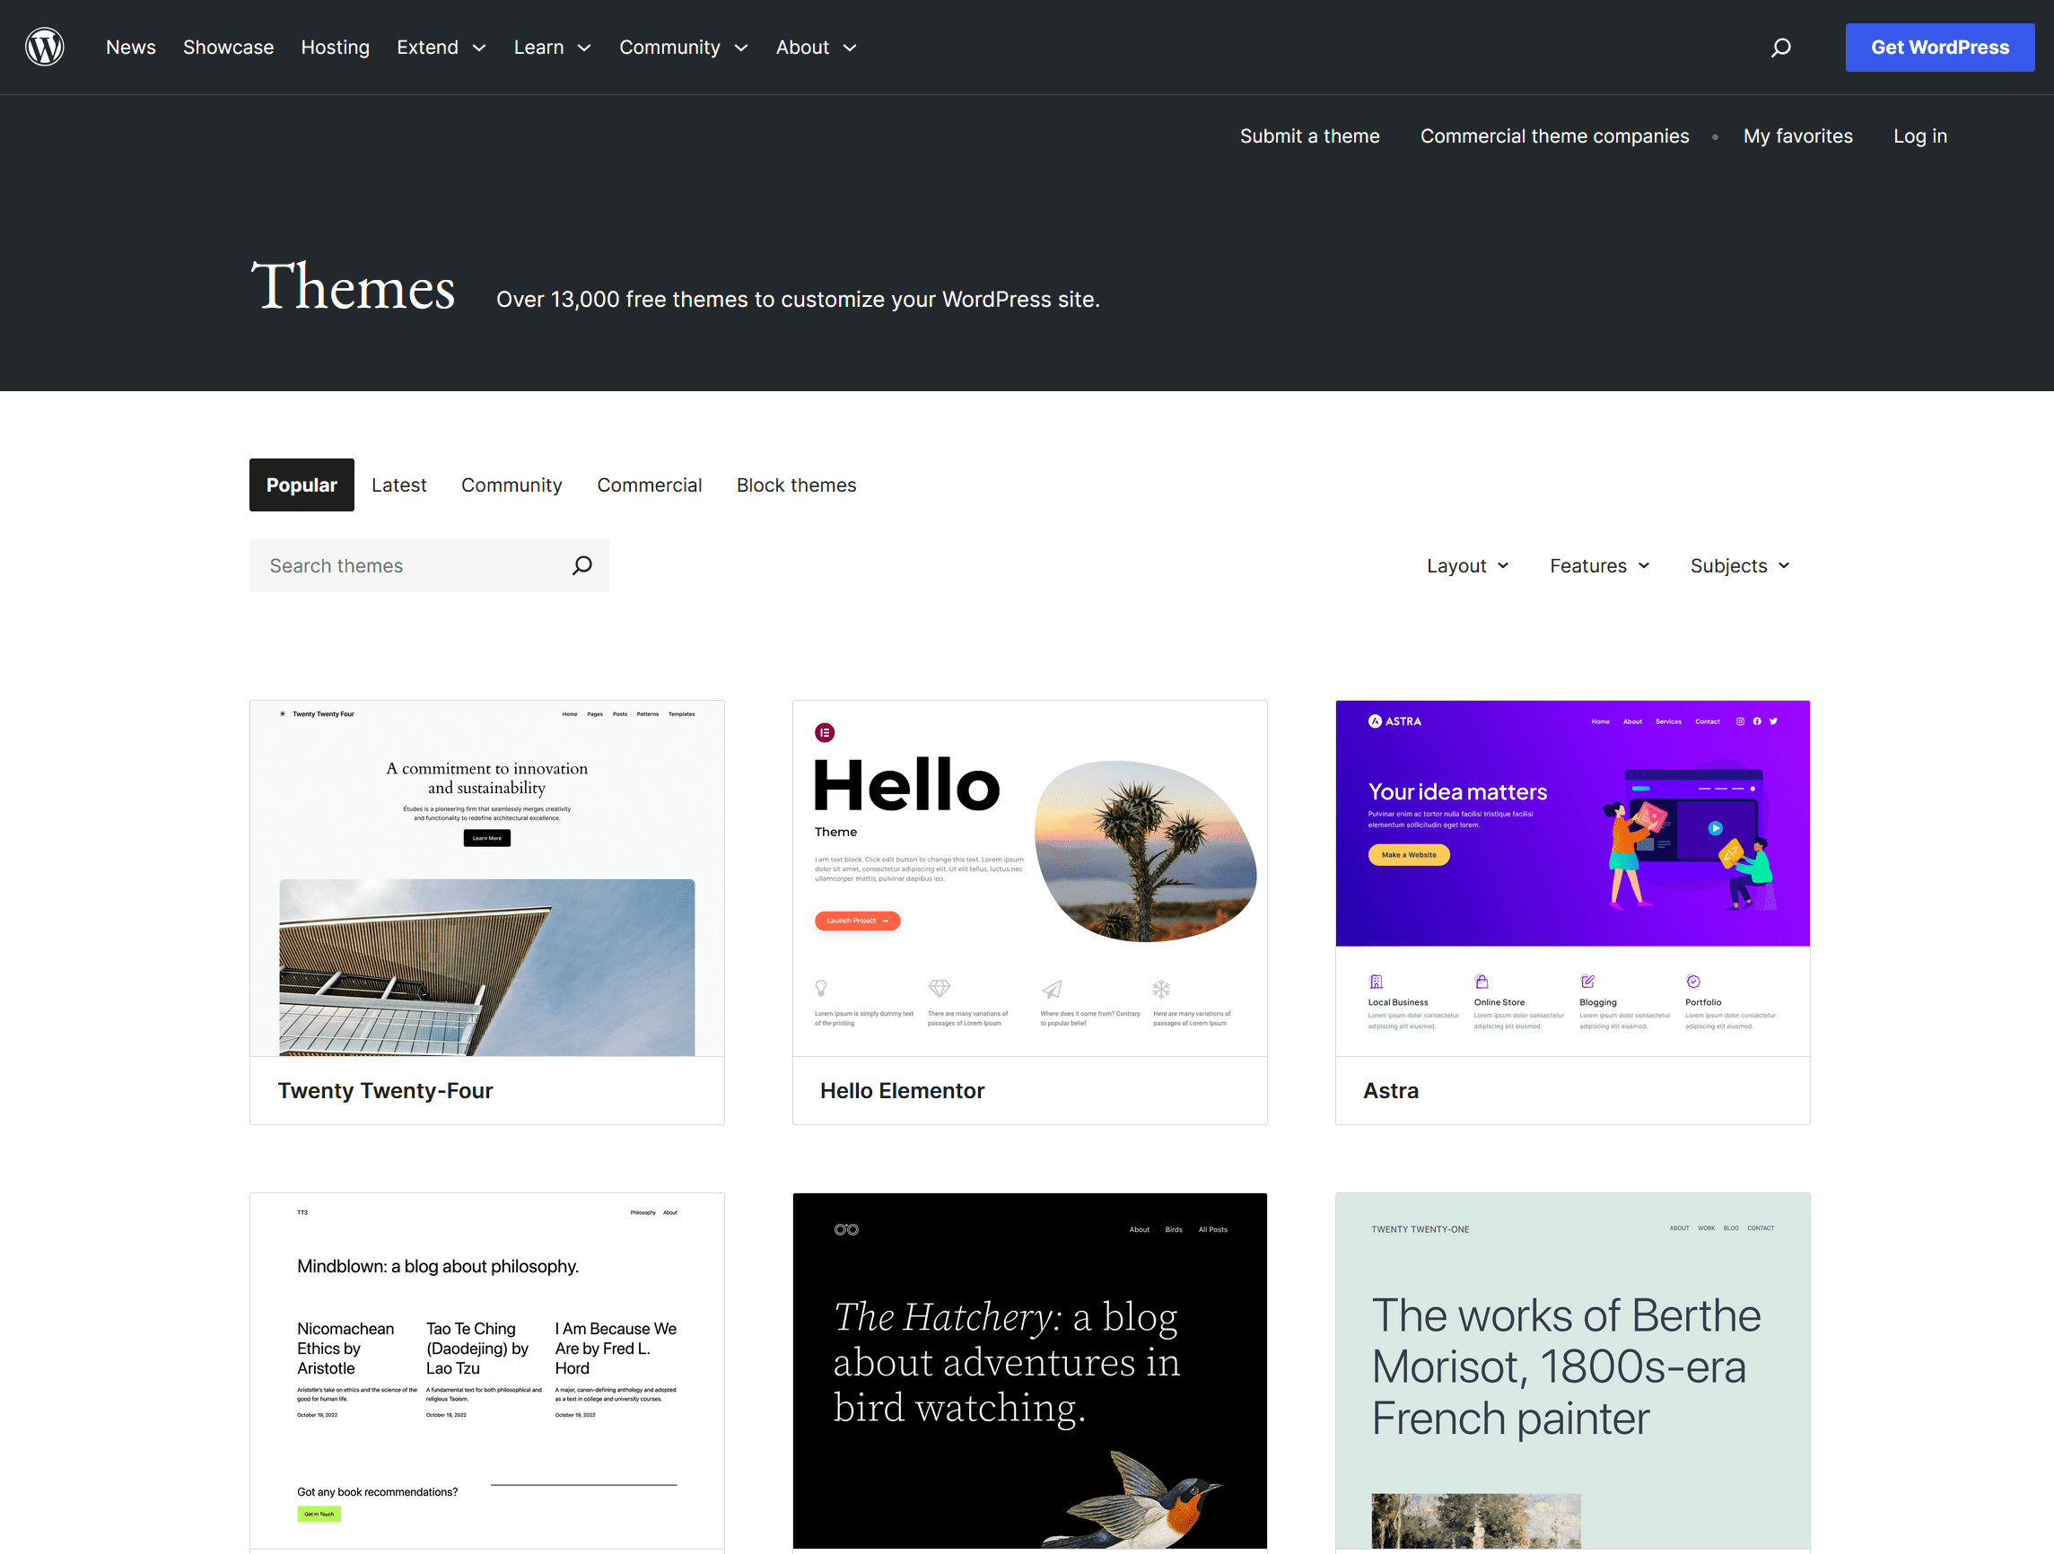Open the Subjects filter dropdown
The width and height of the screenshot is (2054, 1554).
click(1737, 565)
